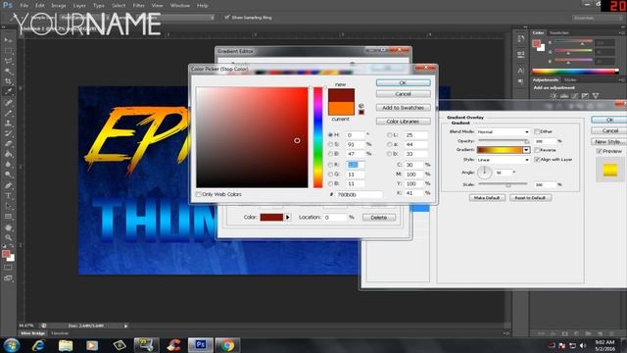The height and width of the screenshot is (353, 627).
Task: Click the vertical hue slider strip
Action: (x=317, y=137)
